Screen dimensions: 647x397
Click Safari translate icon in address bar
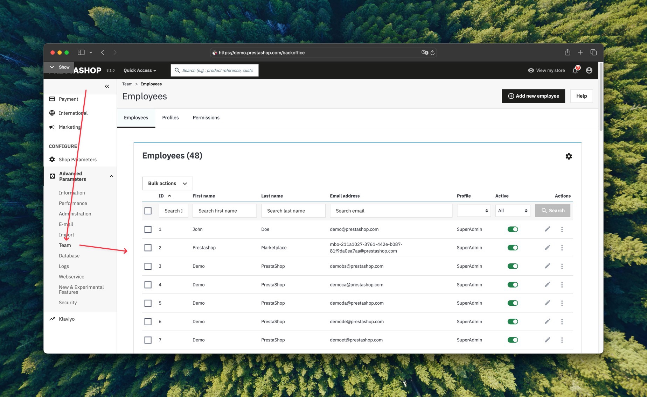click(x=425, y=52)
